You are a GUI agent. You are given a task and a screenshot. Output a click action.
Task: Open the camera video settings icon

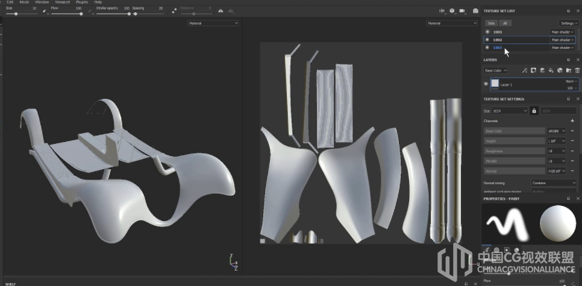pos(463,11)
